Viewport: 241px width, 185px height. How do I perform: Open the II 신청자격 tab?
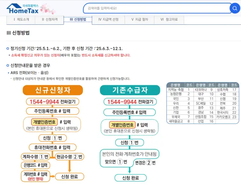pos(49,20)
